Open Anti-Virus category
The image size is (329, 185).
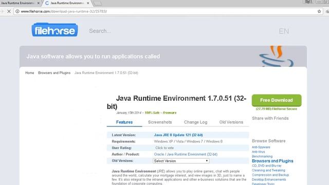click(258, 152)
